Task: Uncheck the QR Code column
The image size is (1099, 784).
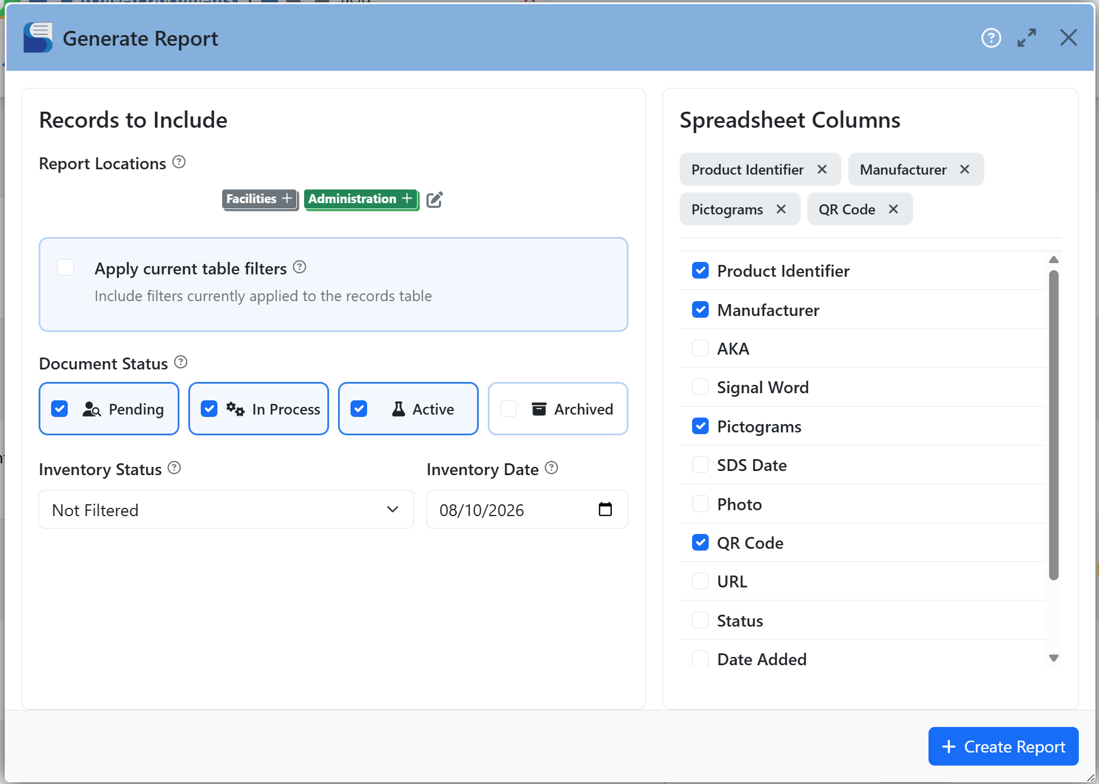Action: [x=700, y=542]
